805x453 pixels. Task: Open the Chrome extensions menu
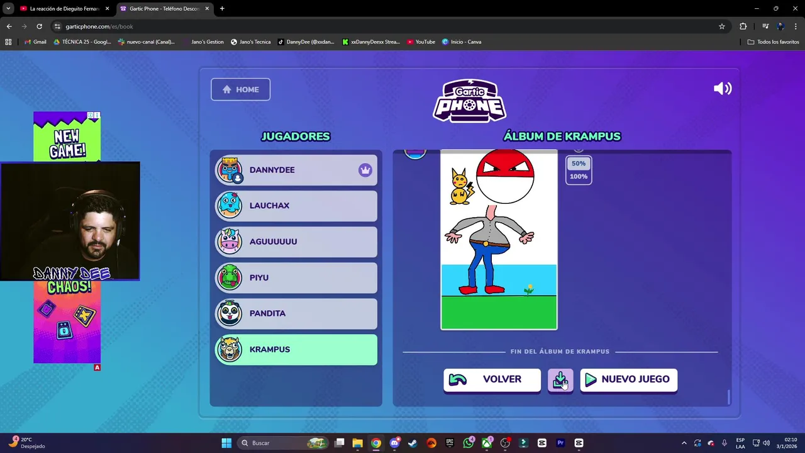(x=743, y=26)
